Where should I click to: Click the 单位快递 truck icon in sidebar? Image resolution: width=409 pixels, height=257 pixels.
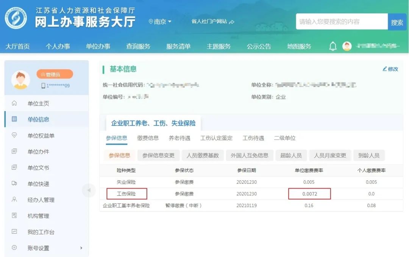point(14,184)
